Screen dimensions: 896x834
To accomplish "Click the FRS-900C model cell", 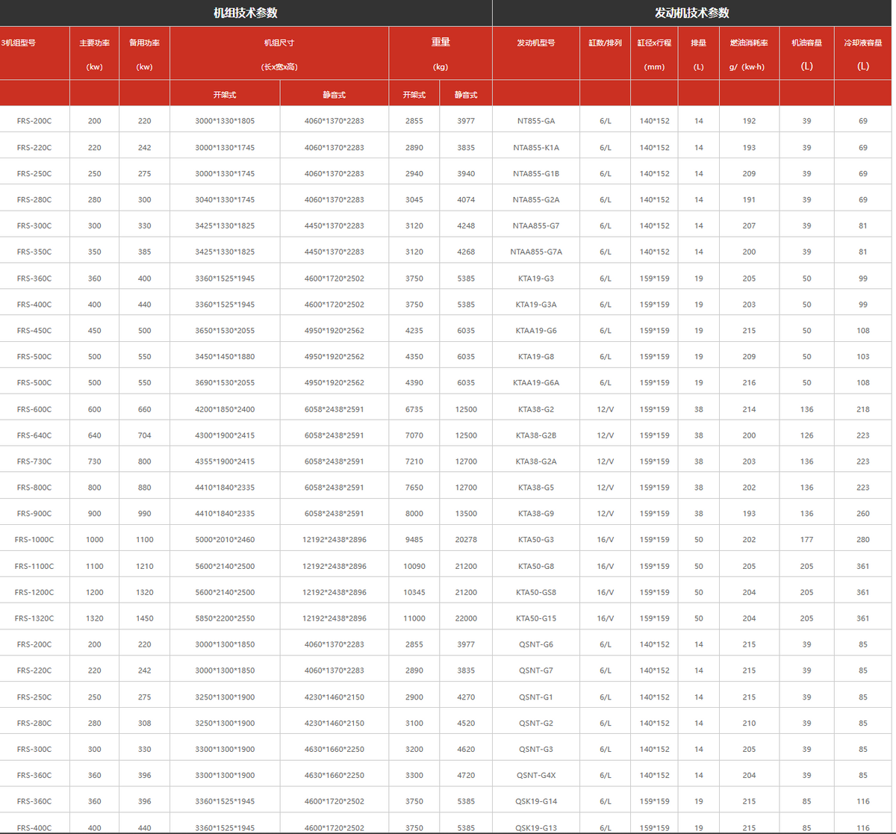I will pyautogui.click(x=34, y=514).
